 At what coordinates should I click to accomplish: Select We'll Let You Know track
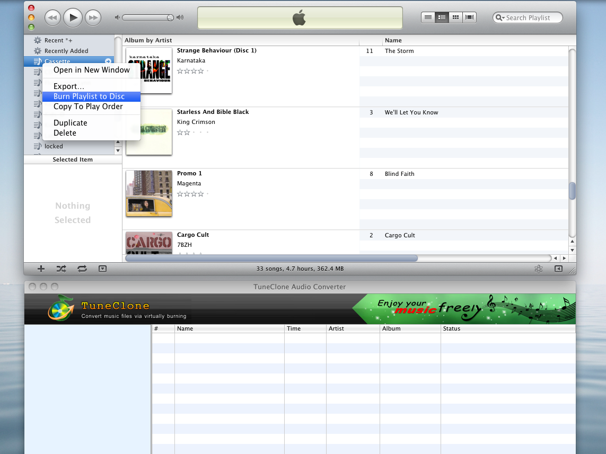[x=464, y=112]
